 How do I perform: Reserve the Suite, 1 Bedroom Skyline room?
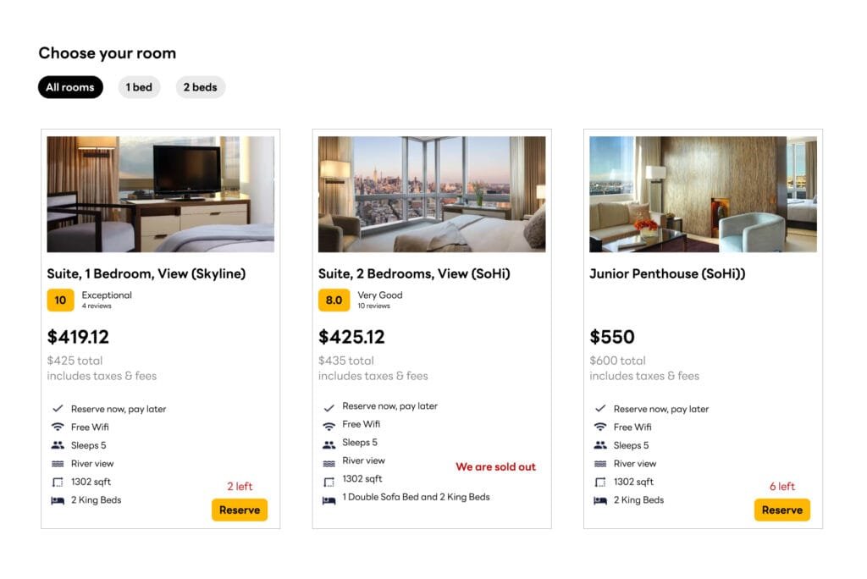coord(240,510)
